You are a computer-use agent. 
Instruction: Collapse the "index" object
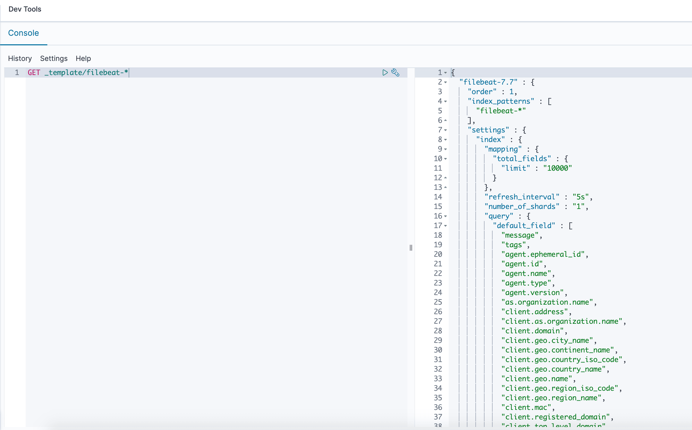pyautogui.click(x=445, y=140)
